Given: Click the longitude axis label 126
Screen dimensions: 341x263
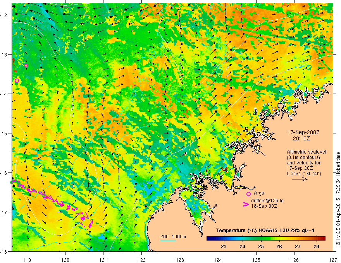Looking at the screenshot, I should (294, 260).
